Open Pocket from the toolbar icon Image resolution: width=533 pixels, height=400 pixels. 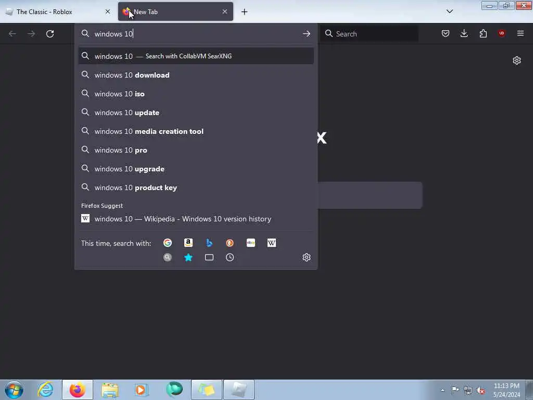point(446,33)
